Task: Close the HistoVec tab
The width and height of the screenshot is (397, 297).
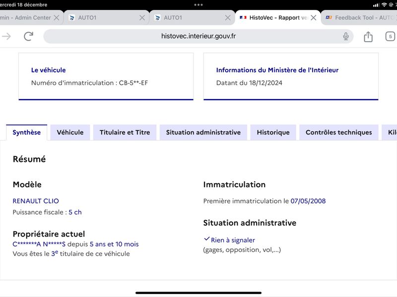Action: pos(314,18)
